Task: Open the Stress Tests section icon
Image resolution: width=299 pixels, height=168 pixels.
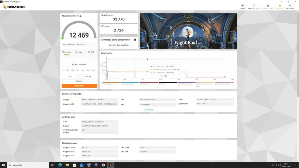Action: click(268, 5)
